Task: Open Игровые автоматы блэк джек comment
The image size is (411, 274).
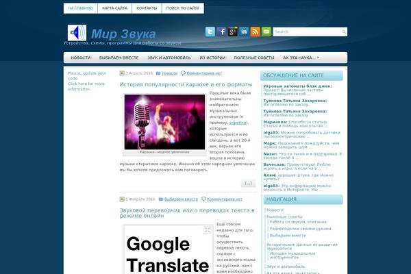Action: click(x=297, y=90)
